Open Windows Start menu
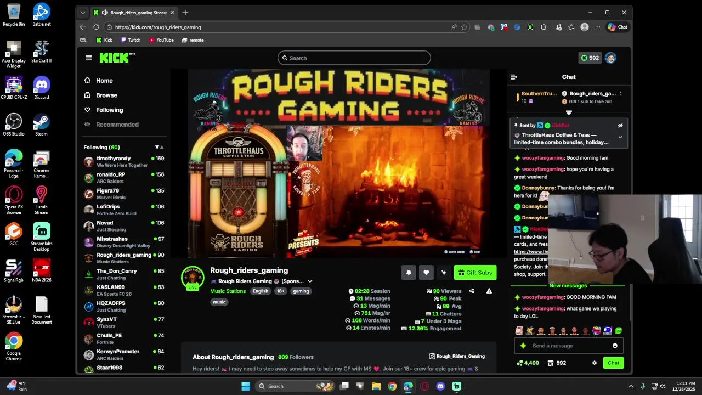This screenshot has width=702, height=395. coord(246,386)
